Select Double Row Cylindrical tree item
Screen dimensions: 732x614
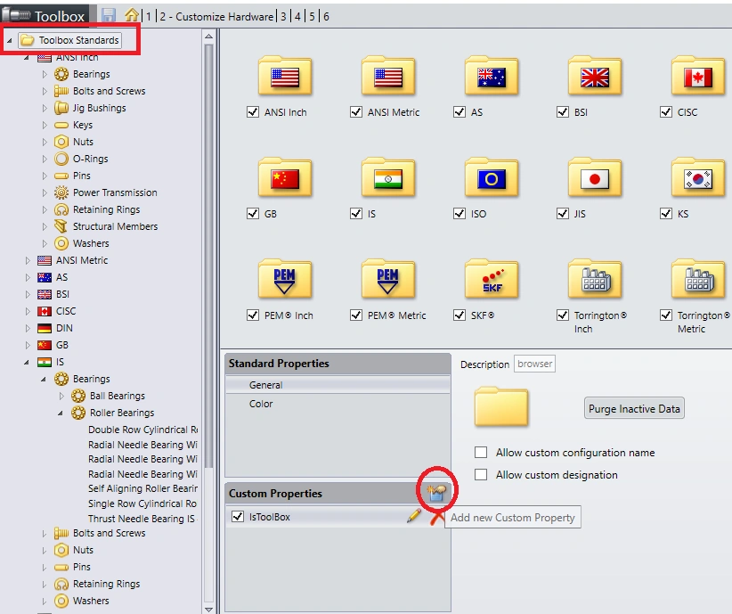point(142,430)
